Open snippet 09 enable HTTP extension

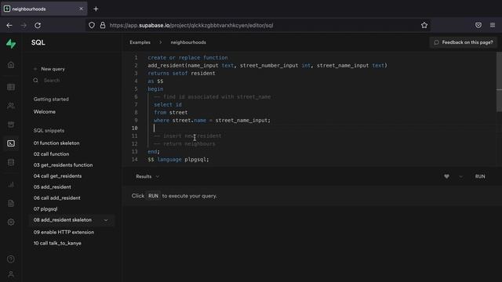click(x=64, y=232)
